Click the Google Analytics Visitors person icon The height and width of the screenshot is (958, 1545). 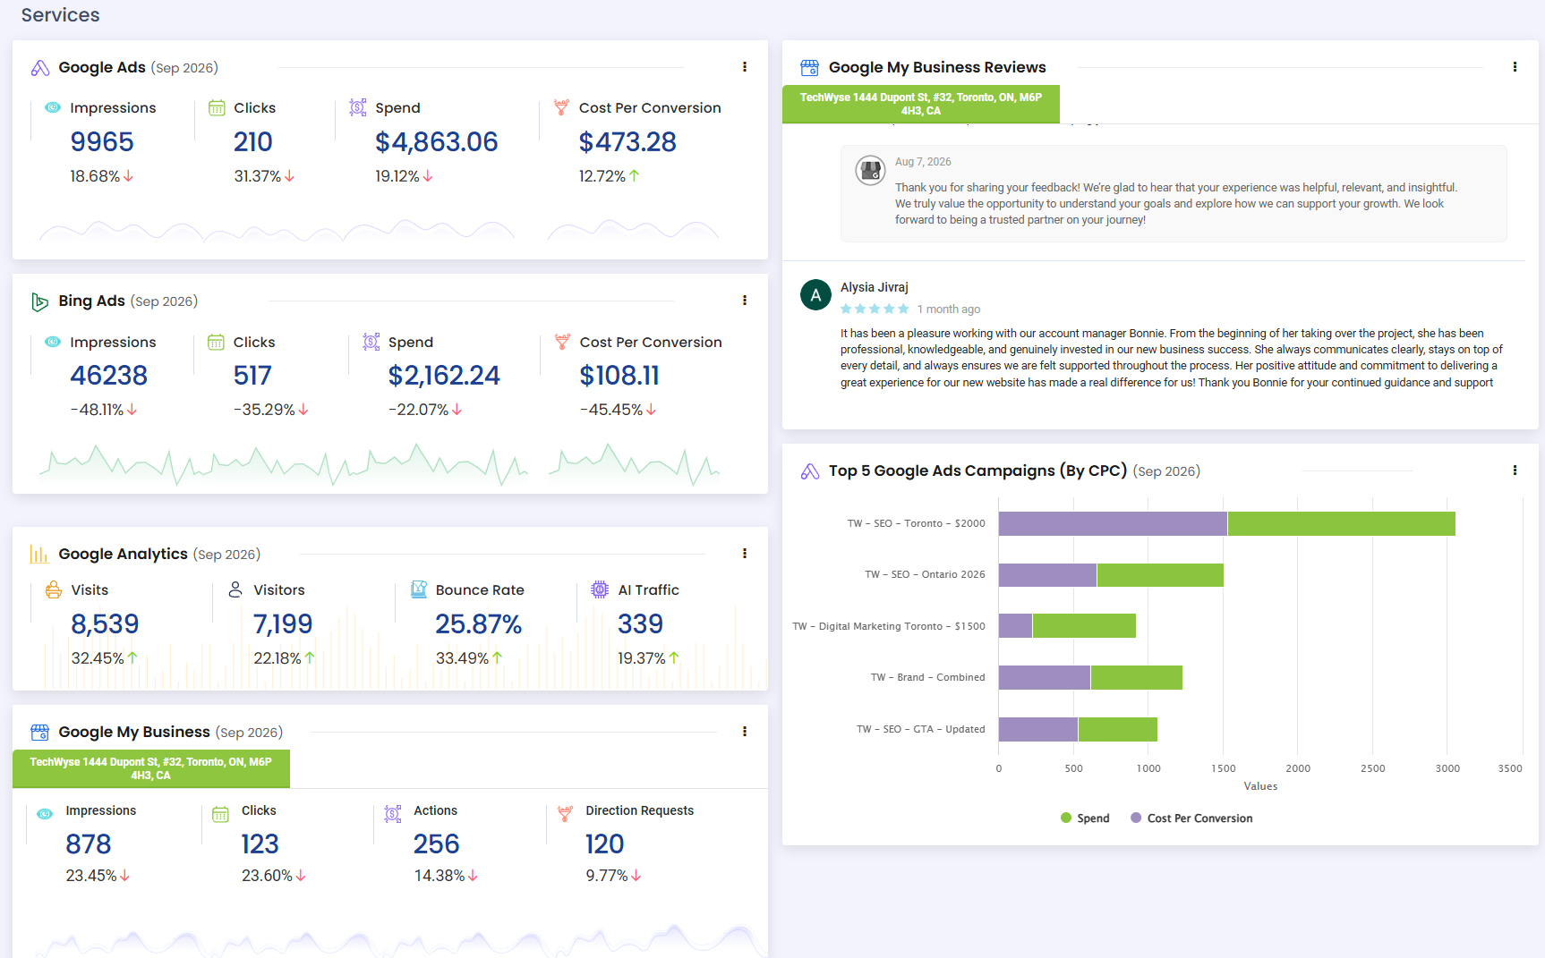point(235,589)
